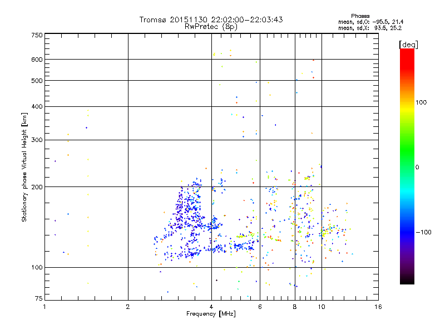Click the colorbar '100' tick label
Image resolution: width=445 pixels, height=334 pixels.
421,102
